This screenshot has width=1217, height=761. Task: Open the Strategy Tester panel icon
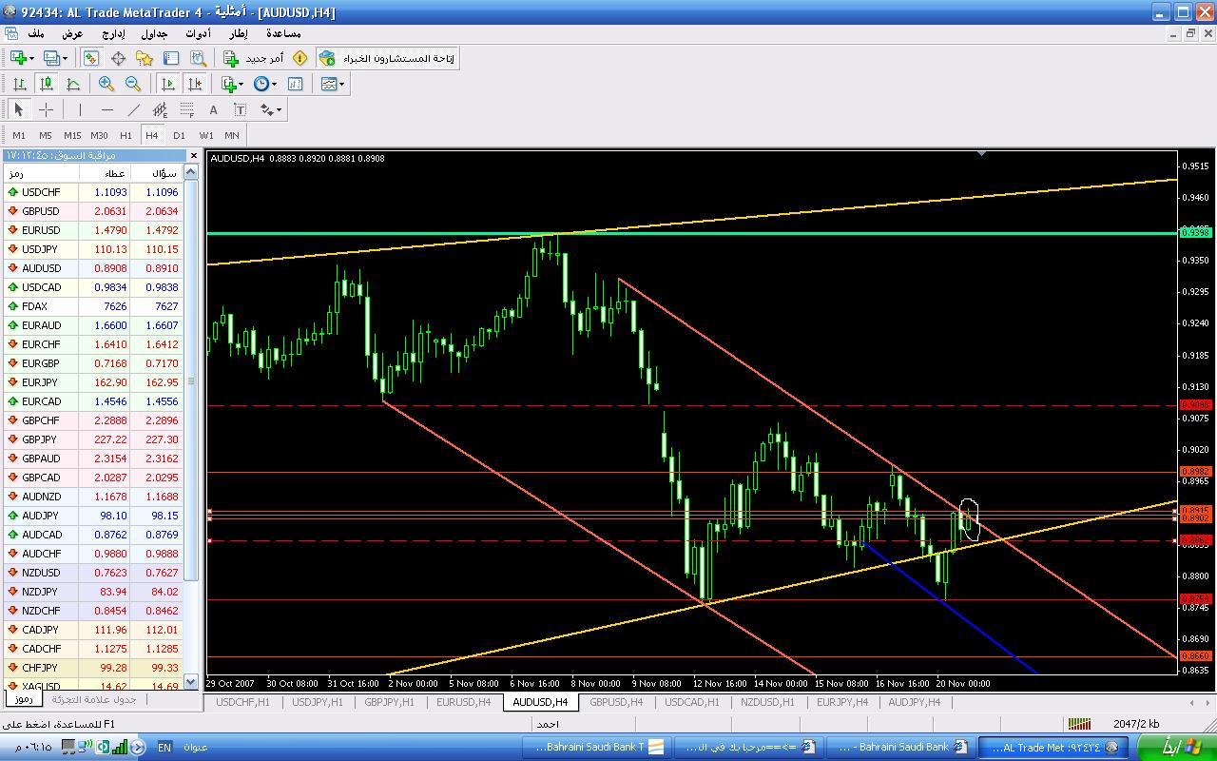[x=198, y=58]
